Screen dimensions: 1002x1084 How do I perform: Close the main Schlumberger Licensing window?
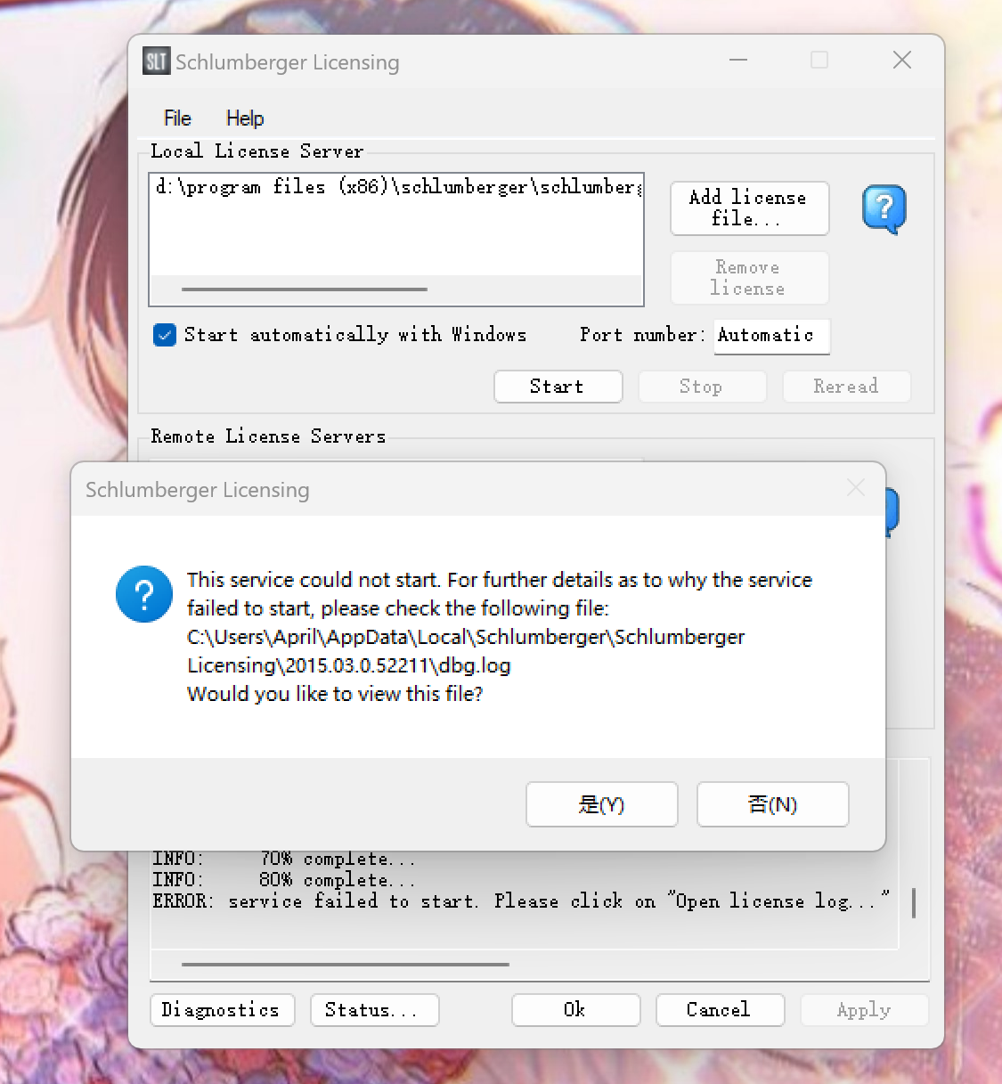902,60
